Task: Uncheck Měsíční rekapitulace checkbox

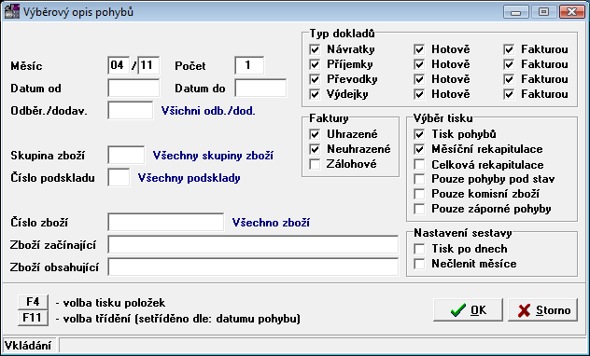Action: coord(419,149)
